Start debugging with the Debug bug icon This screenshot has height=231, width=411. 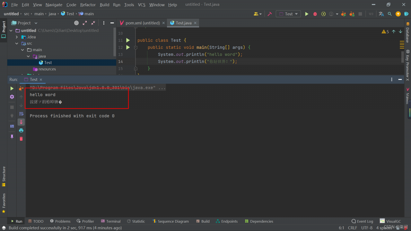[315, 14]
